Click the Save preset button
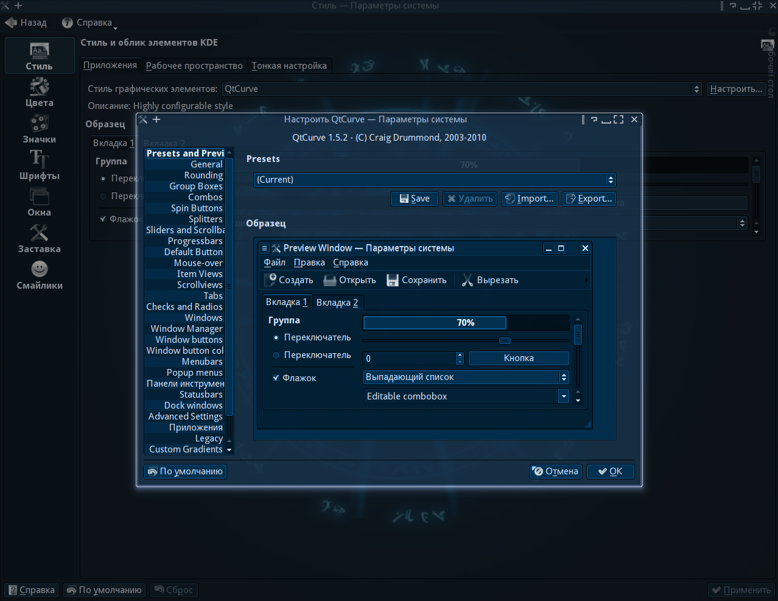The image size is (778, 601). pos(415,199)
